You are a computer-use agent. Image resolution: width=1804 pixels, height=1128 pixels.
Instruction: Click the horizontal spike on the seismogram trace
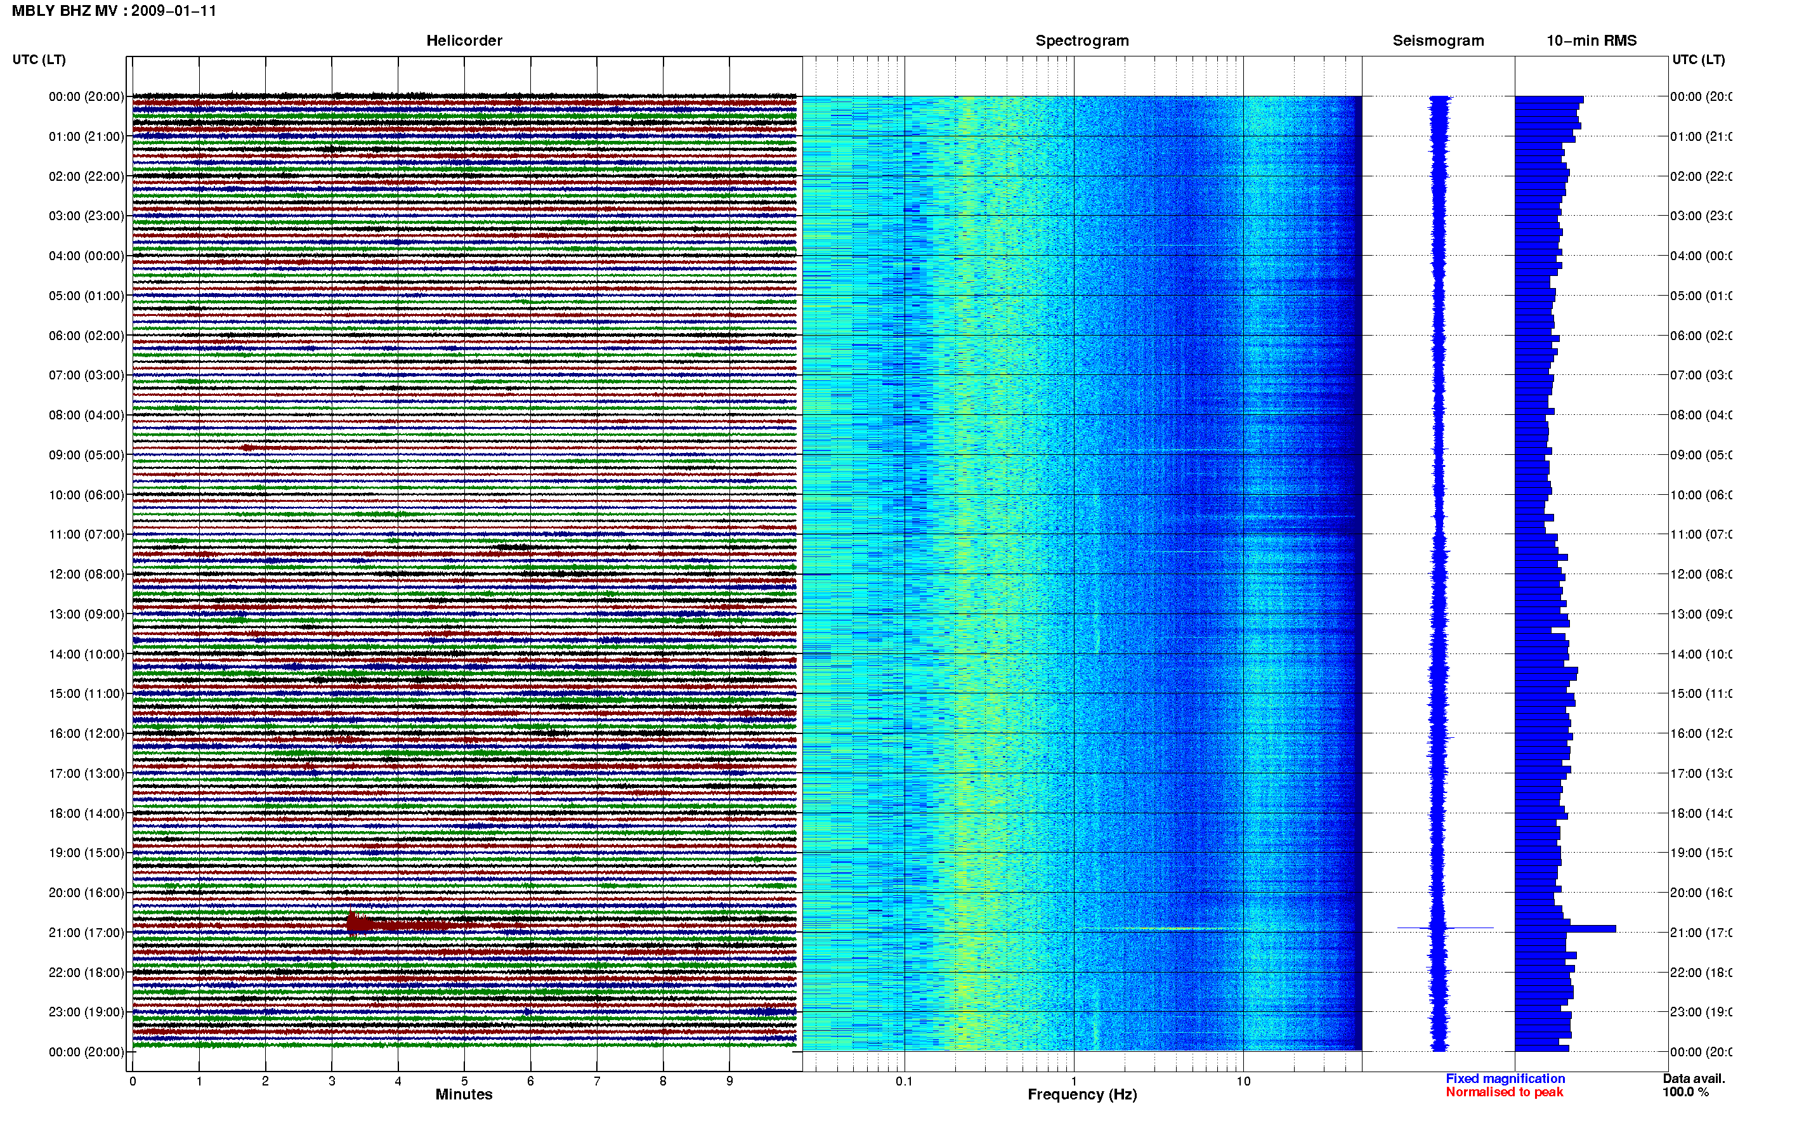point(1444,928)
